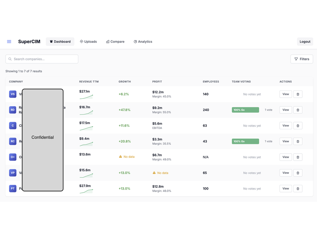Image resolution: width=317 pixels, height=238 pixels.
Task: Click View for the 43-employee company
Action: [285, 141]
